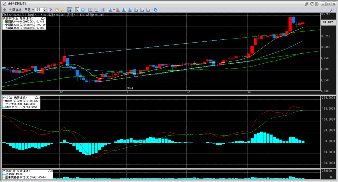Click the 金 symbol menu item

(x=4, y=10)
